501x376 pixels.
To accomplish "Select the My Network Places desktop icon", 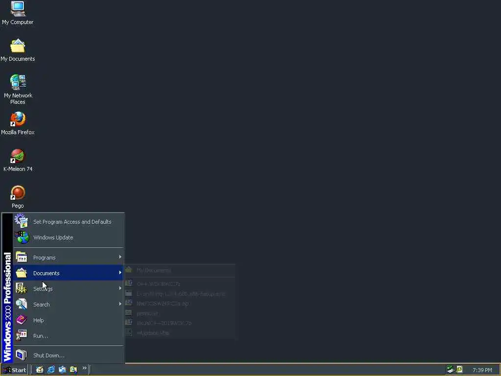I will 18,89.
